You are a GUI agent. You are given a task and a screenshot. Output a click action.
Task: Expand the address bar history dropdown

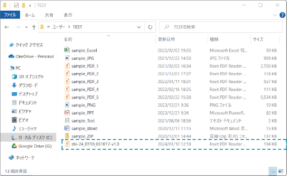tap(139, 27)
